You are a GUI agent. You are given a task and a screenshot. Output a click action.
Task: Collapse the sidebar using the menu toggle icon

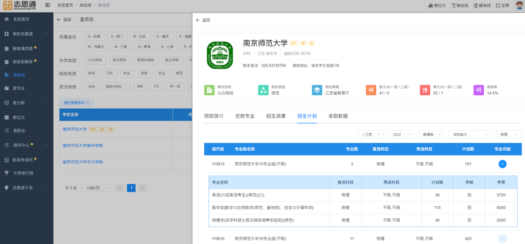(x=47, y=5)
